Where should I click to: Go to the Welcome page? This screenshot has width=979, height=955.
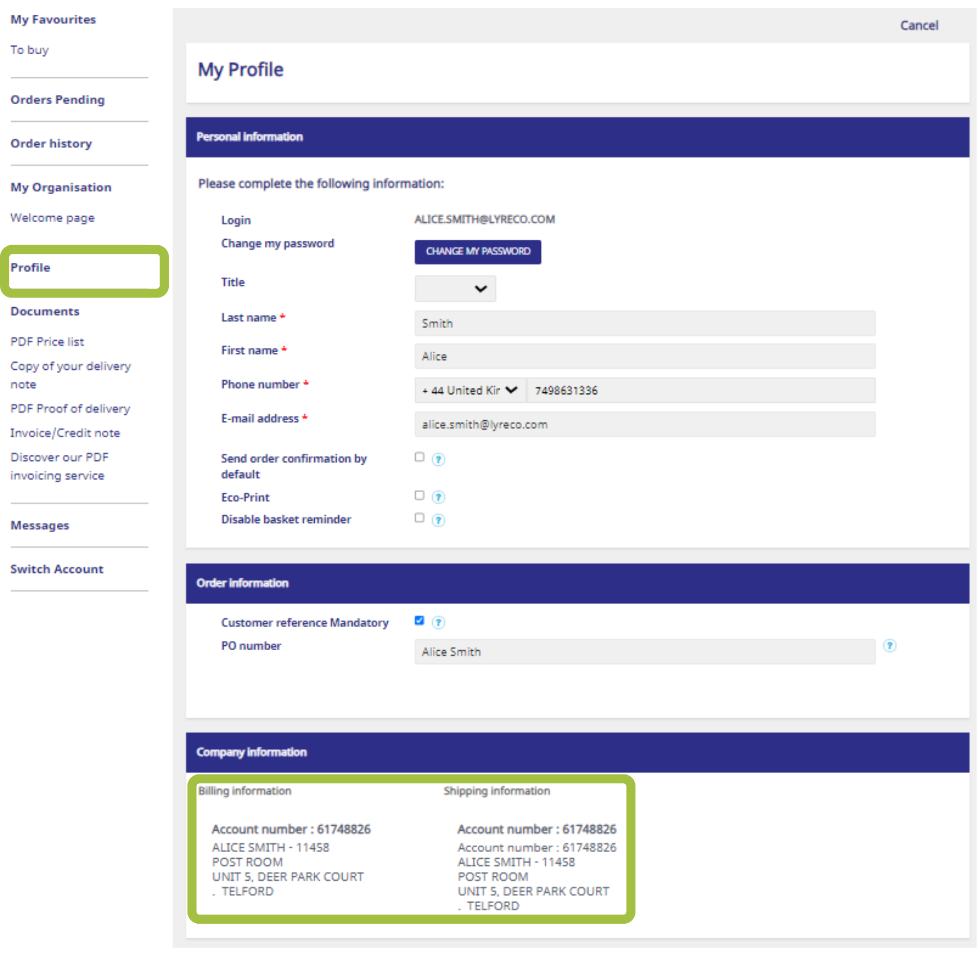point(52,218)
